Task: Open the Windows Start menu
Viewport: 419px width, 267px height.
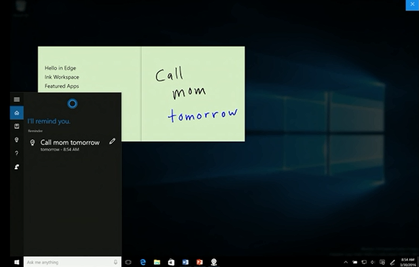Action: click(16, 262)
